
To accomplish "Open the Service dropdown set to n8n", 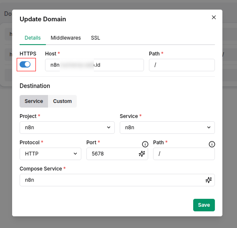I will click(x=167, y=128).
